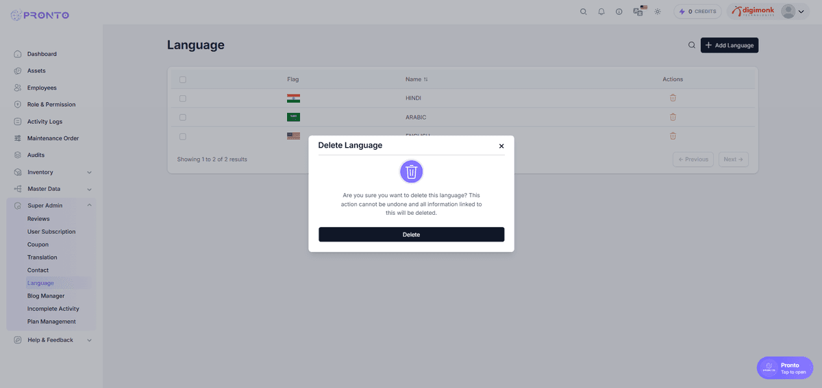
Task: Delete the ARABIC language via trash icon
Action: tap(673, 117)
